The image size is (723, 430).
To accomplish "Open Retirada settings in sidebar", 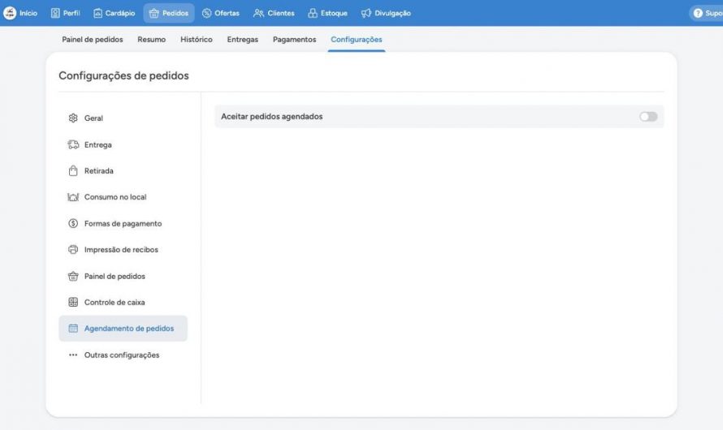I will coord(123,171).
